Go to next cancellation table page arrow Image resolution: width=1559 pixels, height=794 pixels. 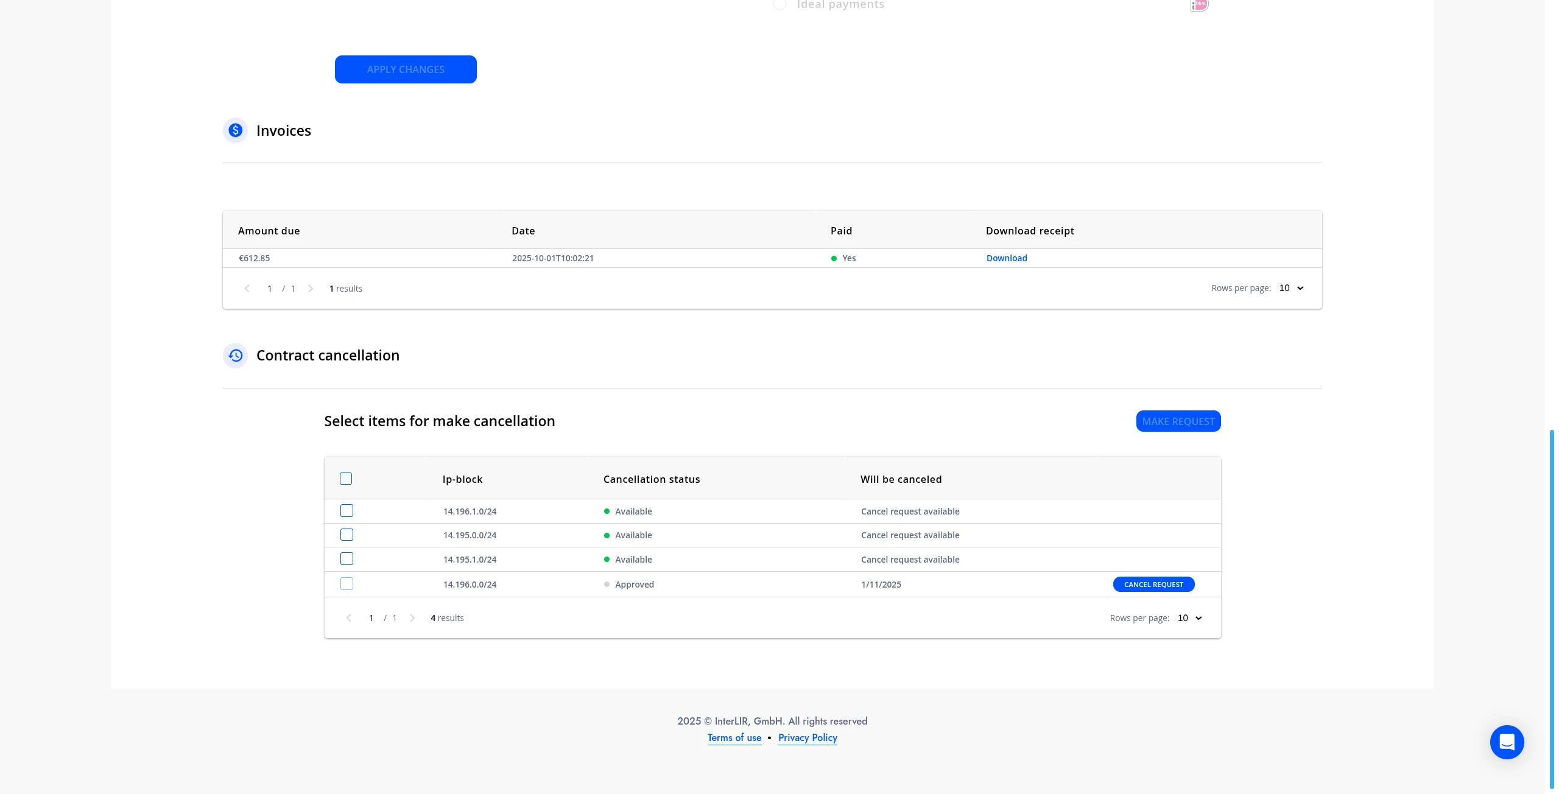pyautogui.click(x=412, y=618)
